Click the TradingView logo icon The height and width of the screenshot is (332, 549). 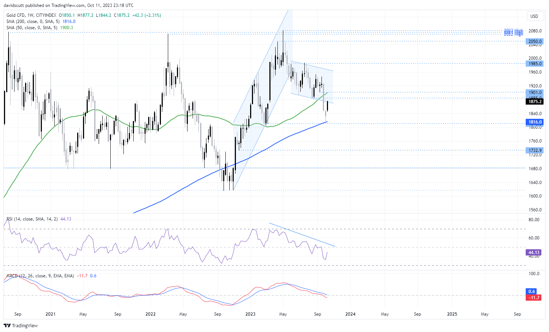tap(7, 325)
